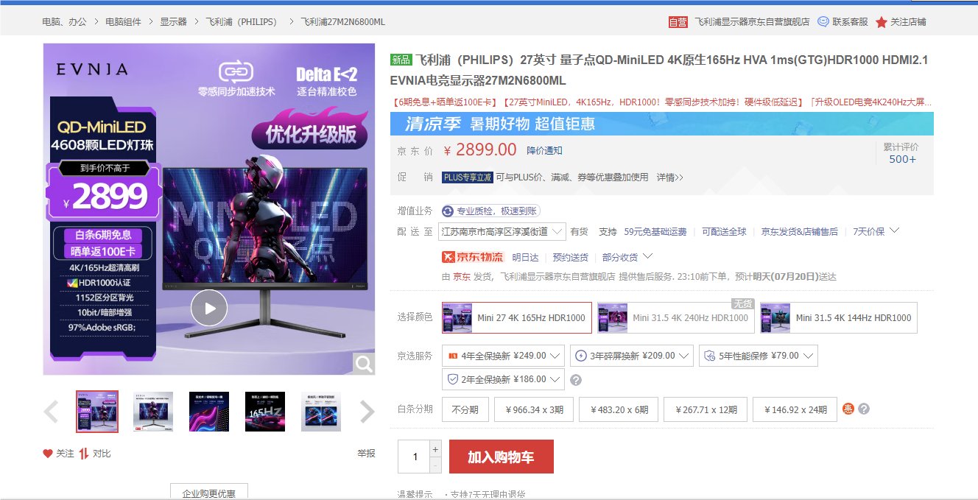Open 飞利浦（PHILIPS） breadcrumb link

click(x=244, y=22)
